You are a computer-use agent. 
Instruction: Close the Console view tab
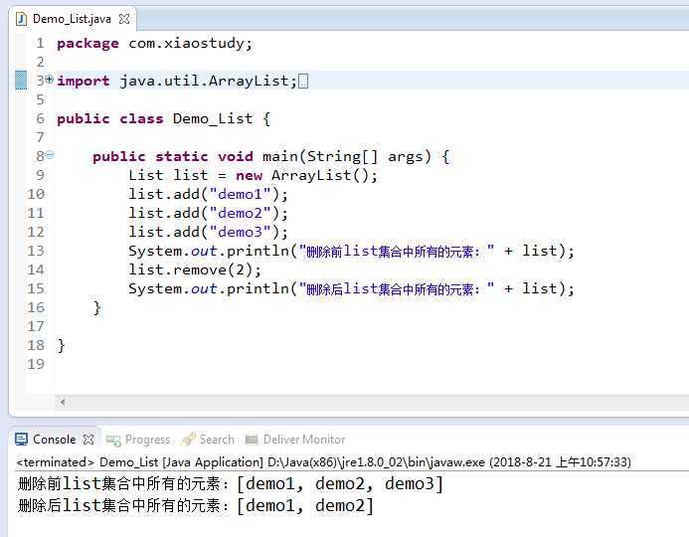(x=88, y=439)
